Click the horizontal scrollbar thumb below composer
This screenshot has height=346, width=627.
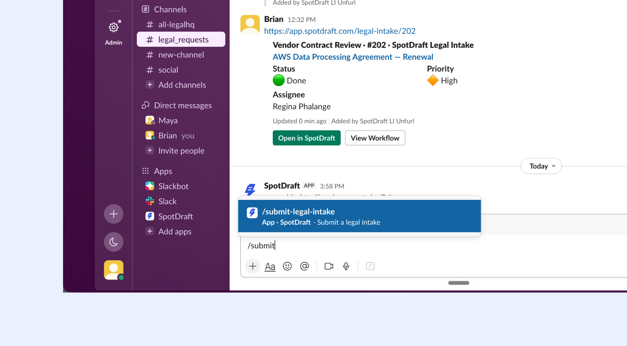(x=459, y=283)
